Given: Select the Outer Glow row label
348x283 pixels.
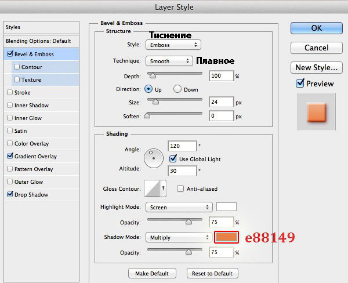Looking at the screenshot, I should pyautogui.click(x=28, y=182).
